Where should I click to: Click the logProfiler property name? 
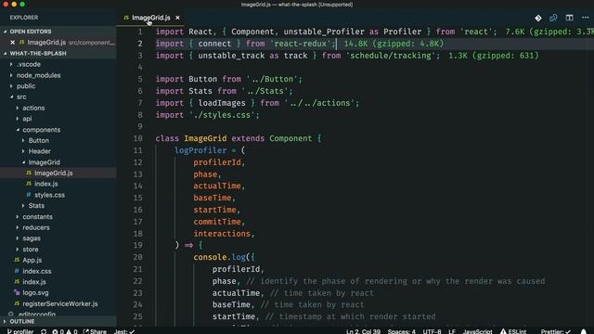coord(200,150)
